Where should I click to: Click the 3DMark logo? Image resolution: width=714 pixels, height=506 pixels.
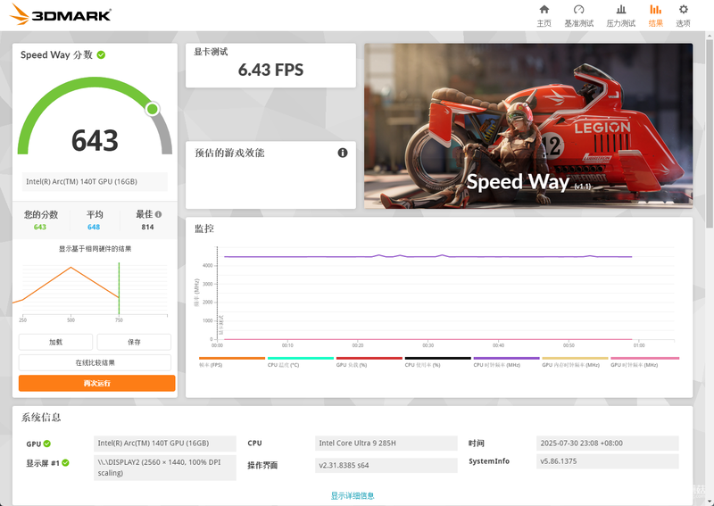(60, 14)
